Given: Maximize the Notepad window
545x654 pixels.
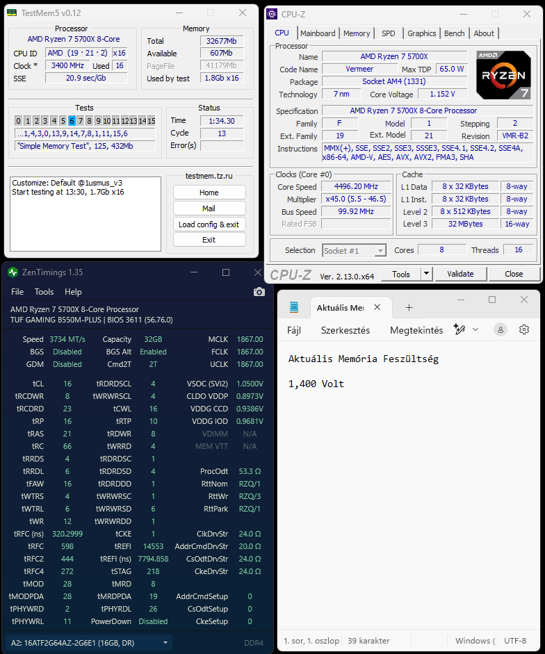Looking at the screenshot, I should point(492,300).
